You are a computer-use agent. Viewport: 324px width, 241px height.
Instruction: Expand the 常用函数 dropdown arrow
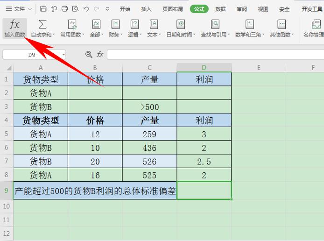83,35
